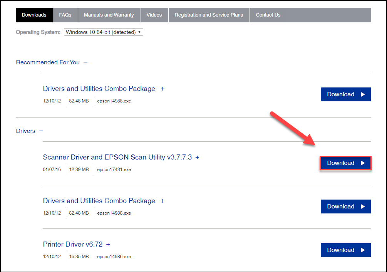
Task: Click Scanner Driver and EPSON Scan Utility title
Action: [117, 157]
